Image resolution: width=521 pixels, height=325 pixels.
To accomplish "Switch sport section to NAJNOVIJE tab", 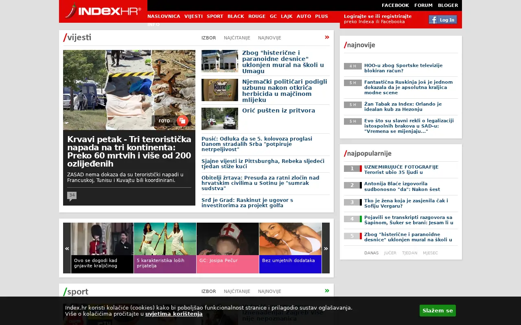I will click(269, 291).
